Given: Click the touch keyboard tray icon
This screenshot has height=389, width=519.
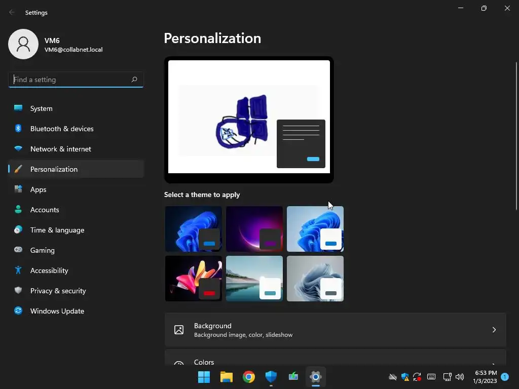Looking at the screenshot, I should pyautogui.click(x=431, y=377).
